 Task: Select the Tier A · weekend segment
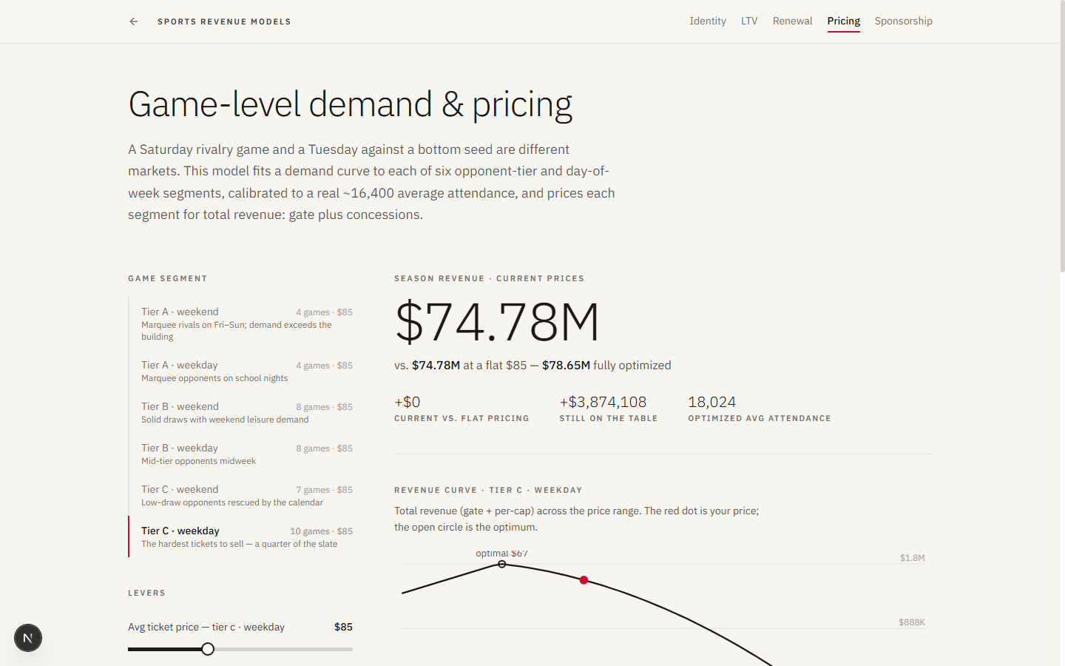[241, 323]
